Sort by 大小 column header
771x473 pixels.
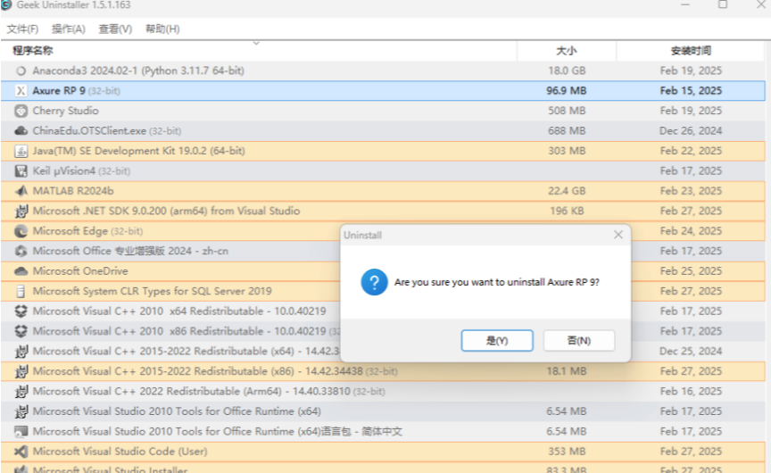point(567,51)
